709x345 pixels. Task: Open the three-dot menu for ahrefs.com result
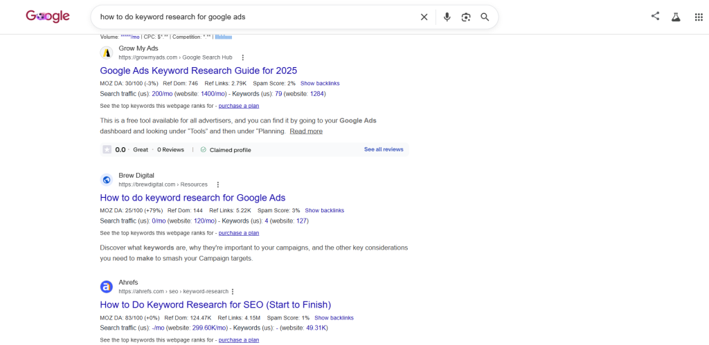pyautogui.click(x=233, y=291)
